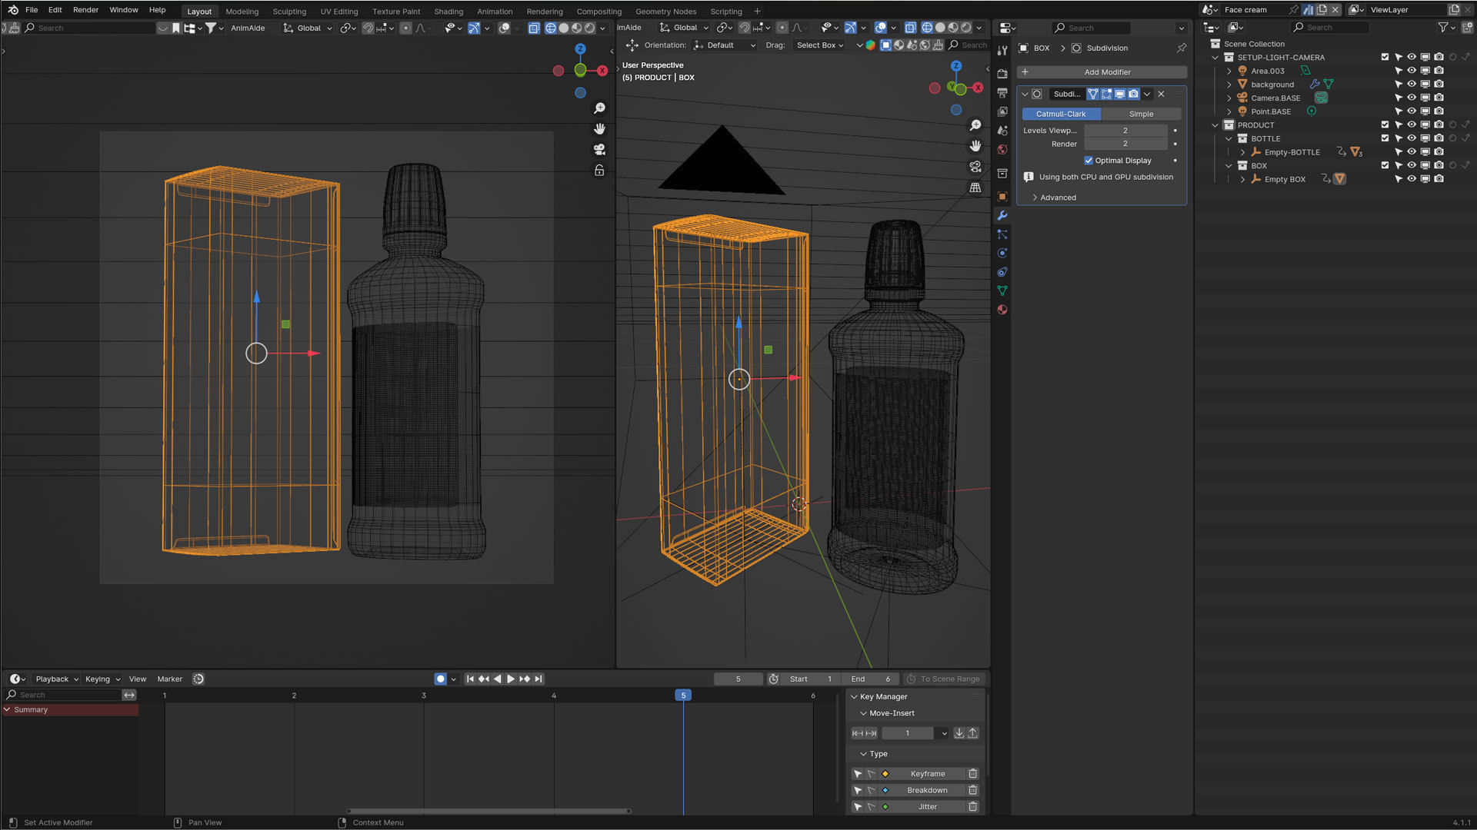The image size is (1477, 830).
Task: Switch to the Modeling workspace tab
Action: (242, 12)
